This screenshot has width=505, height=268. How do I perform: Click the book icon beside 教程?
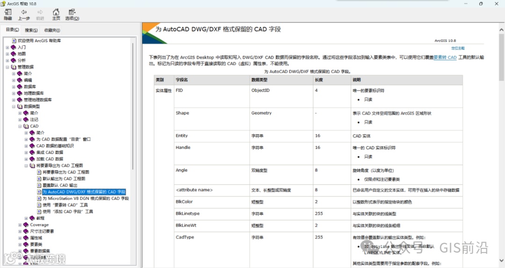click(x=32, y=218)
